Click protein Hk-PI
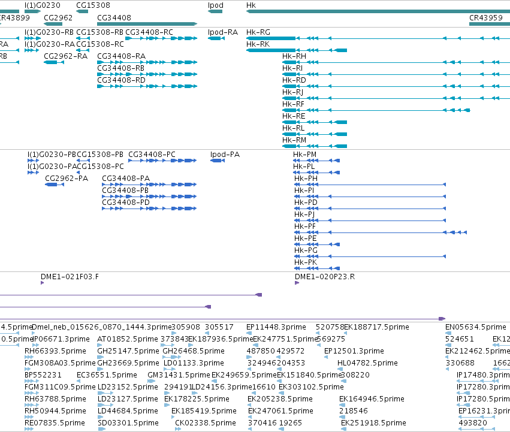Viewport: 510px width, 432px height. [304, 191]
